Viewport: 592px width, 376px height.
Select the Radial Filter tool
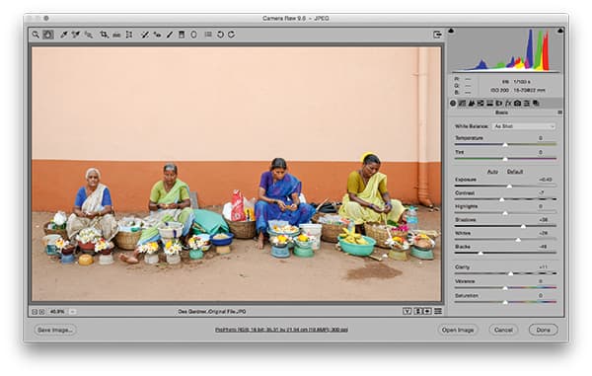coord(193,35)
